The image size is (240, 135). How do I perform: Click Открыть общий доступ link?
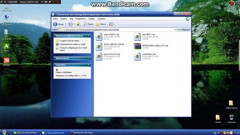click(x=73, y=49)
